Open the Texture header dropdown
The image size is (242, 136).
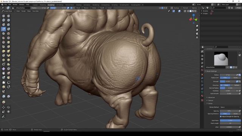coord(87,8)
